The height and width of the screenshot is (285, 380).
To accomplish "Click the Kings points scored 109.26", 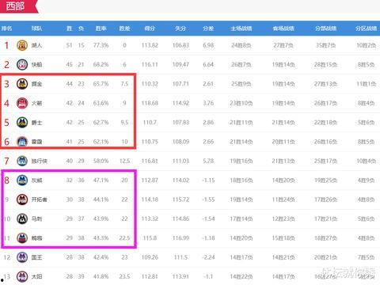I will pyautogui.click(x=150, y=257).
